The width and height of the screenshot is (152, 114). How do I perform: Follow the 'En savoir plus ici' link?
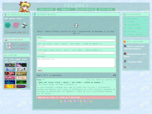[x=17, y=32]
